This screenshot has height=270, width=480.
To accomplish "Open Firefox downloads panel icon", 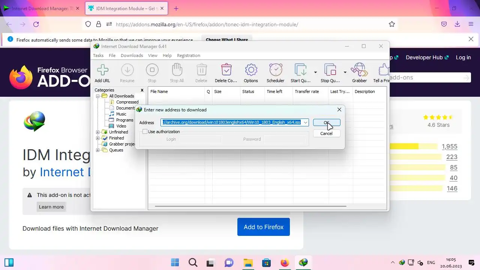I will pos(457,24).
